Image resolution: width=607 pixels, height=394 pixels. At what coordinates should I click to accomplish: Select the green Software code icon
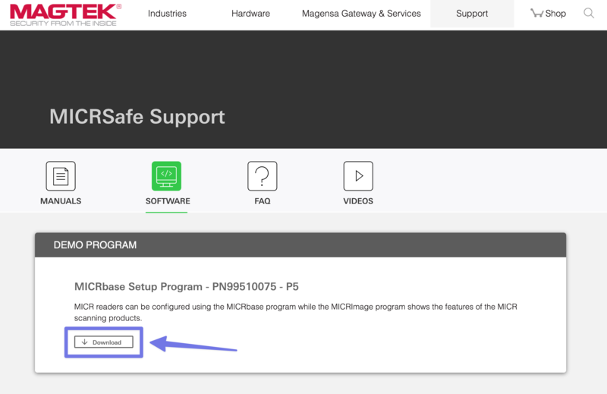(167, 176)
